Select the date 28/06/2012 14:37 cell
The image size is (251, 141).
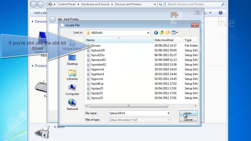(x=165, y=46)
